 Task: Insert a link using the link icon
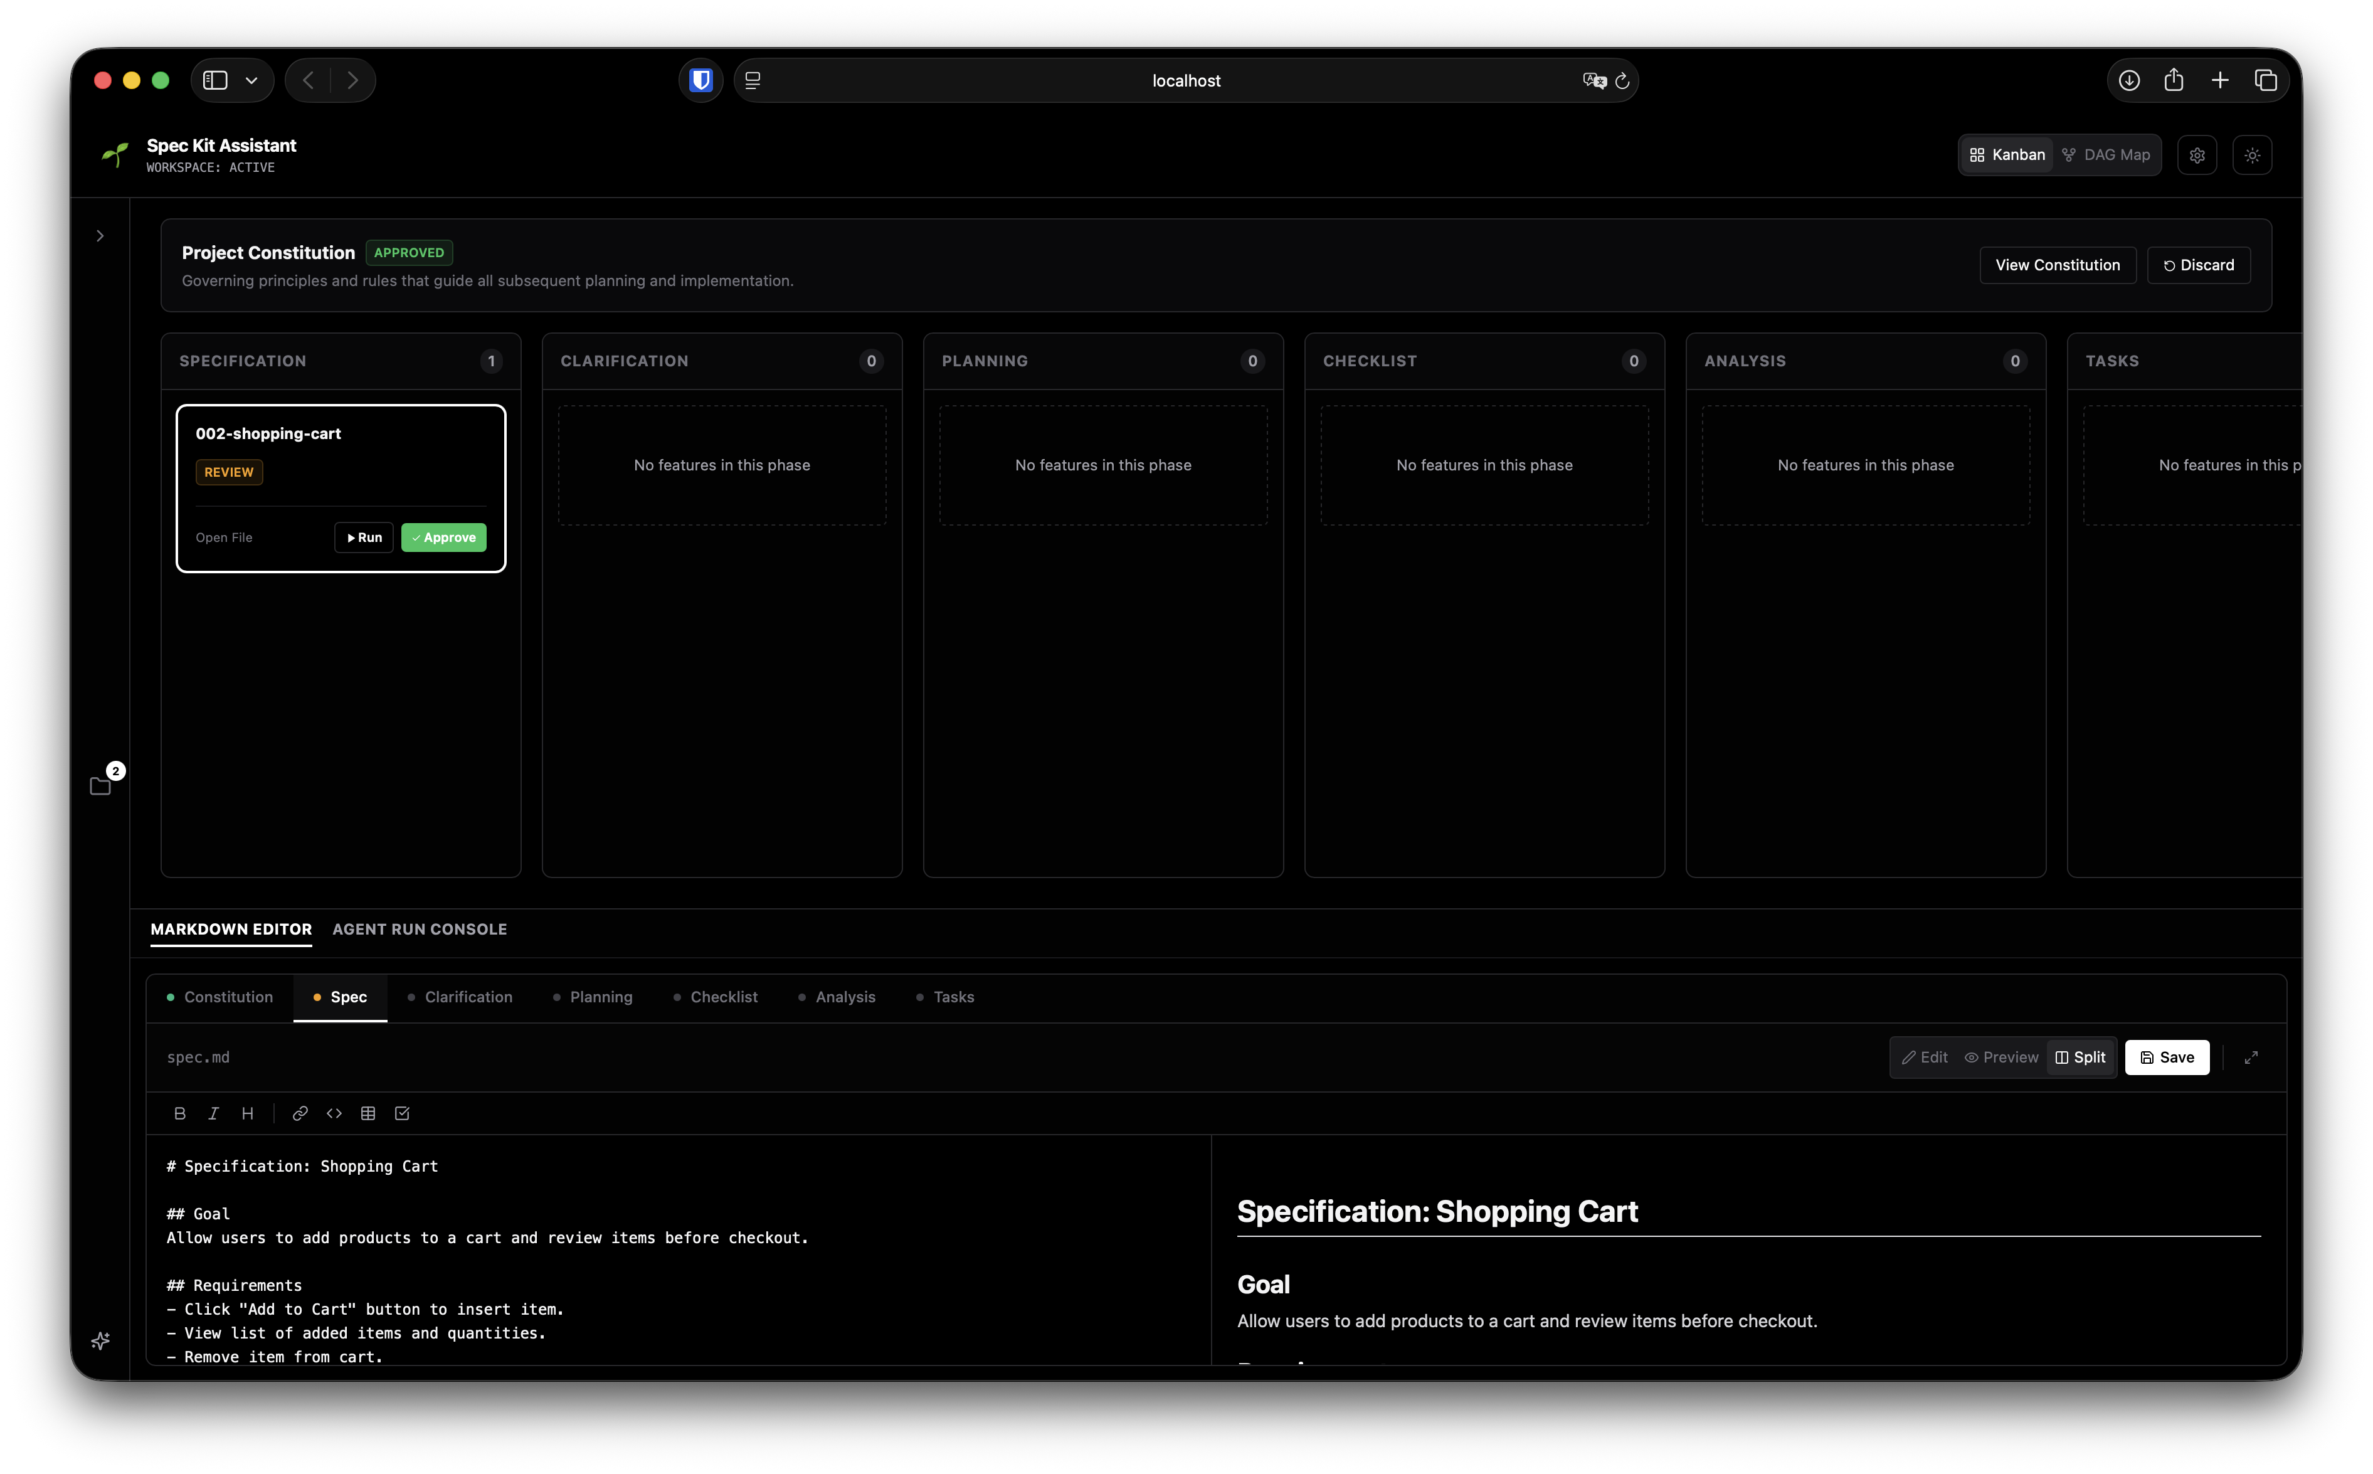300,1112
